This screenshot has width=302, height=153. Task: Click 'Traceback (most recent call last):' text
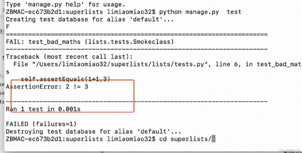(x=69, y=57)
